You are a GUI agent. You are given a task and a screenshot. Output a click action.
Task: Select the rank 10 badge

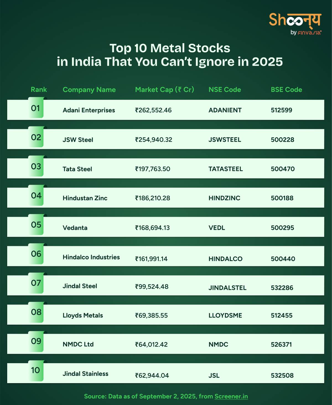coord(36,370)
